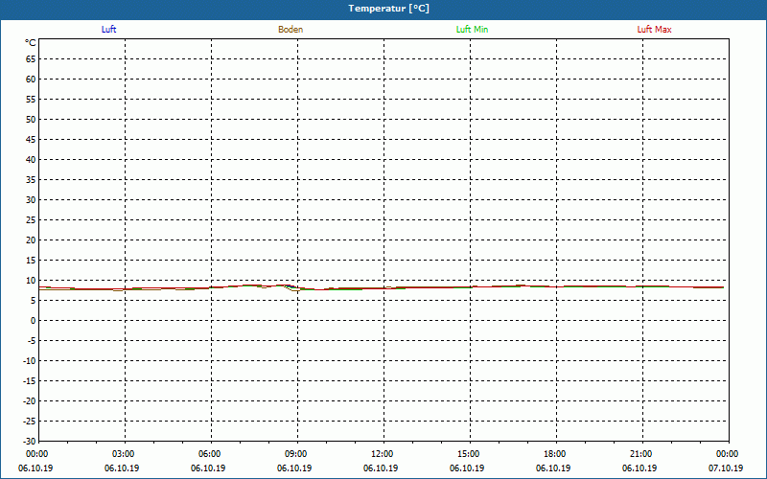Click the 30 y-axis tick label
The image size is (767, 479).
[31, 200]
